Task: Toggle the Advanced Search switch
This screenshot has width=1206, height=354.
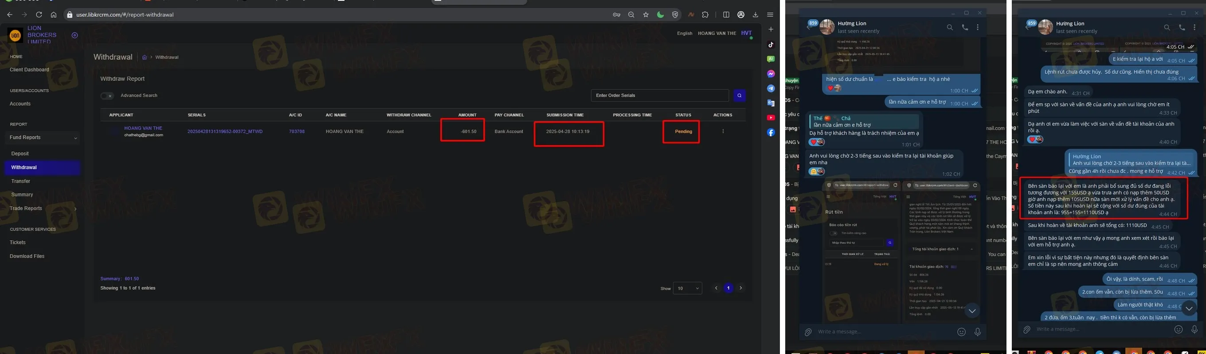Action: point(107,96)
